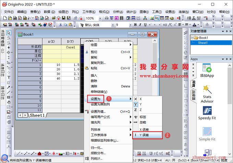233x163 pixels.
Task: Open the font name dropdown
Action: [113, 25]
